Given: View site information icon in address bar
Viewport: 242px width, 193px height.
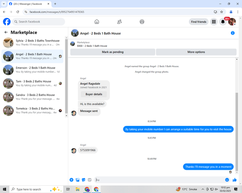Looking at the screenshot, I should pyautogui.click(x=26, y=12).
